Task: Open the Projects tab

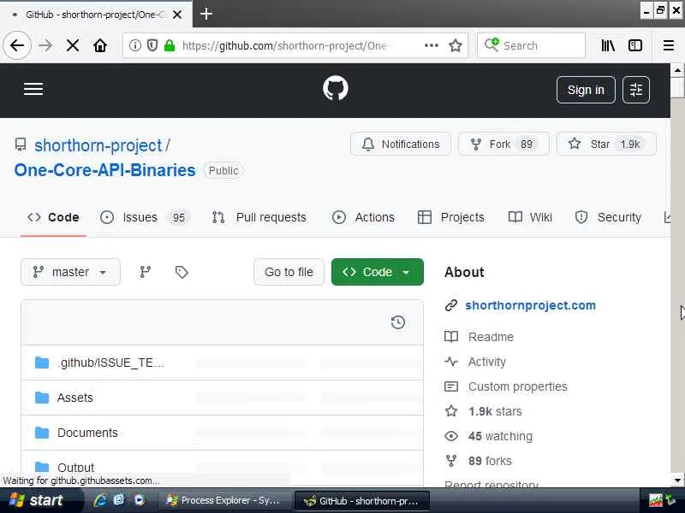Action: (451, 217)
